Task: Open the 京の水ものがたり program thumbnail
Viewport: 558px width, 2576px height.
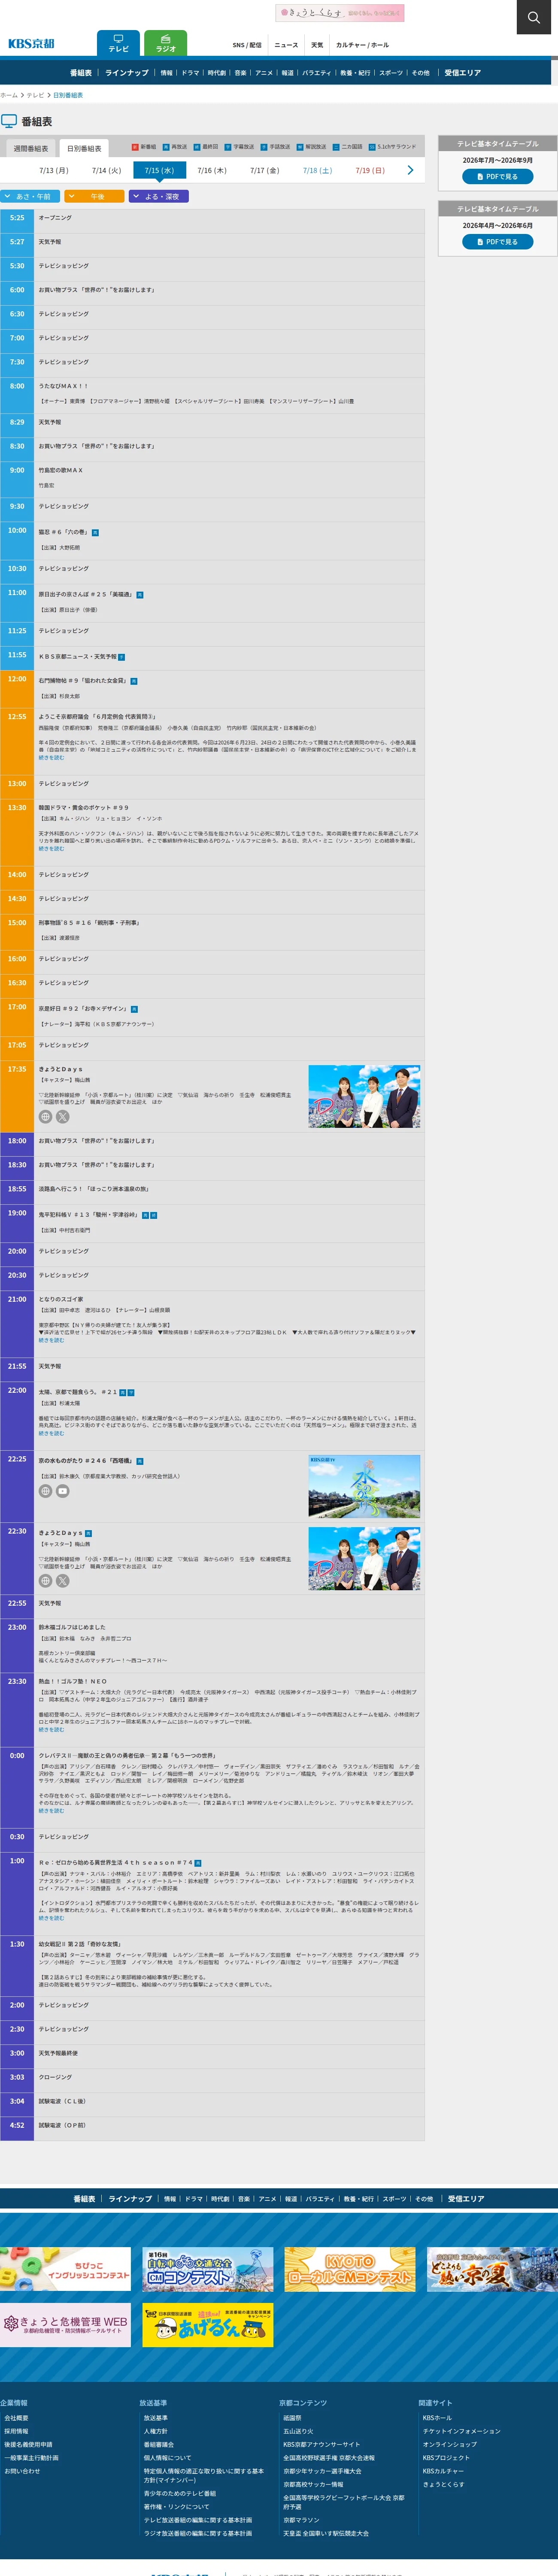Action: [364, 1486]
